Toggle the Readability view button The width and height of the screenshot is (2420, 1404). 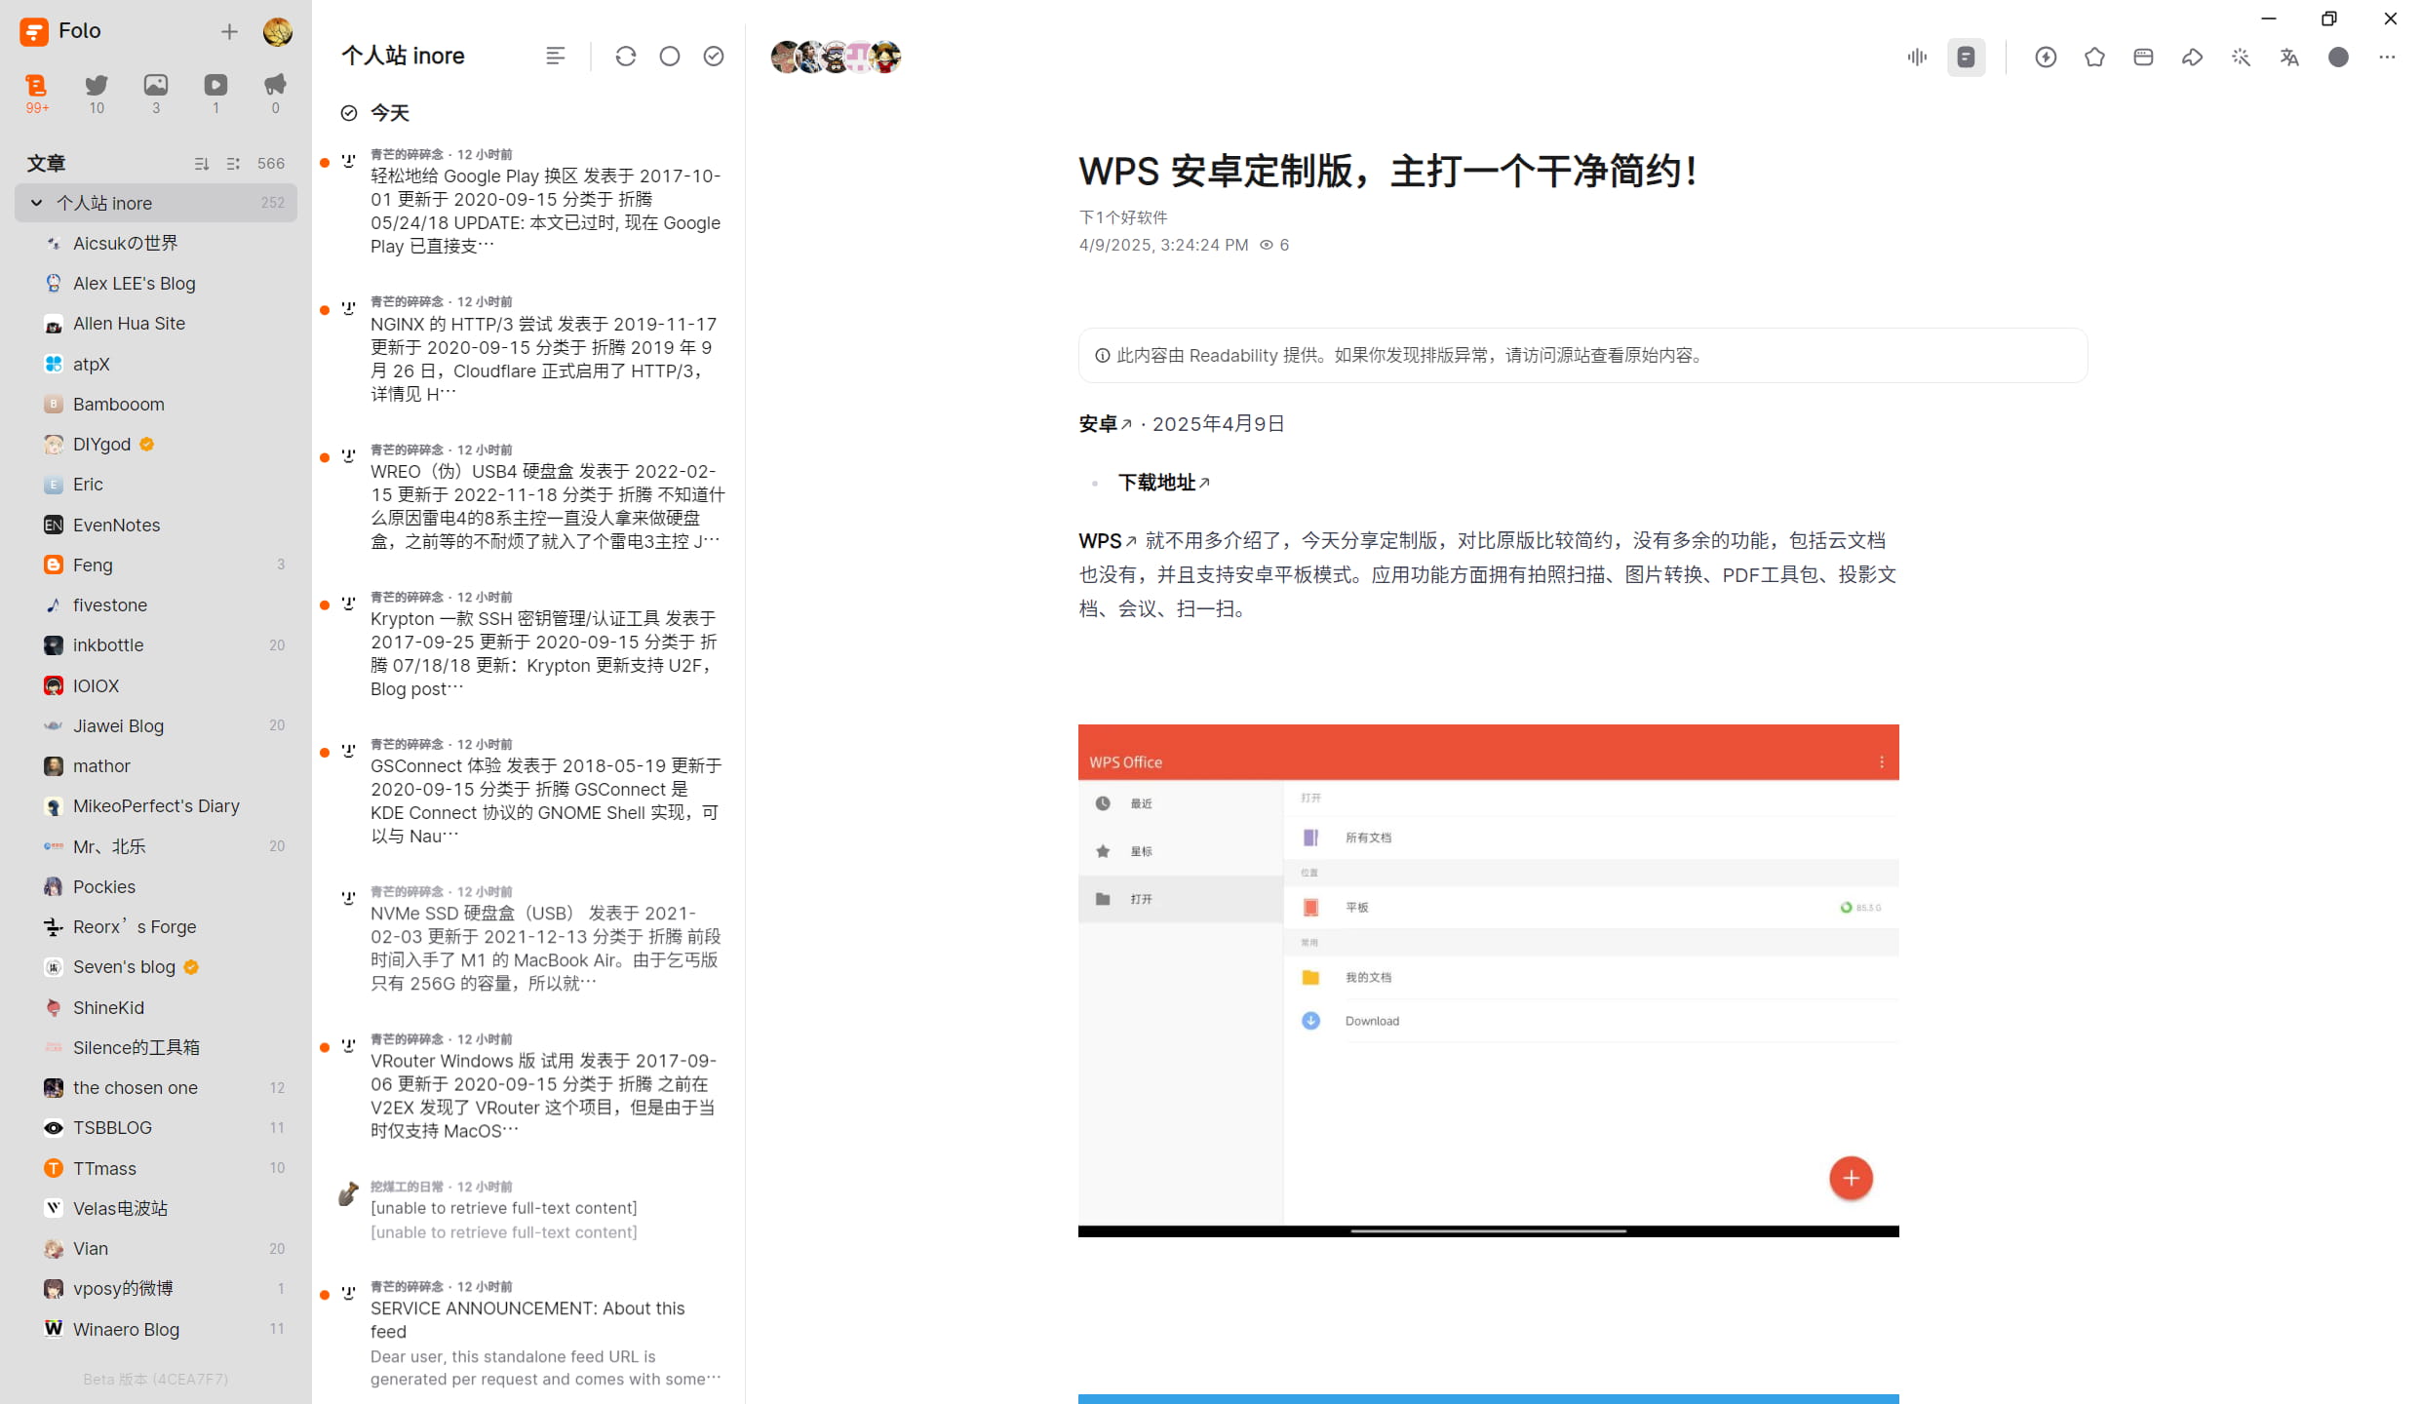coord(1967,58)
